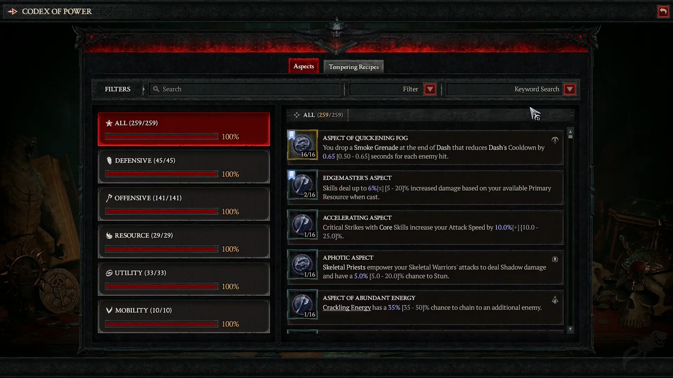This screenshot has height=378, width=673.
Task: Expand the Keyword Search dropdown
Action: 570,89
